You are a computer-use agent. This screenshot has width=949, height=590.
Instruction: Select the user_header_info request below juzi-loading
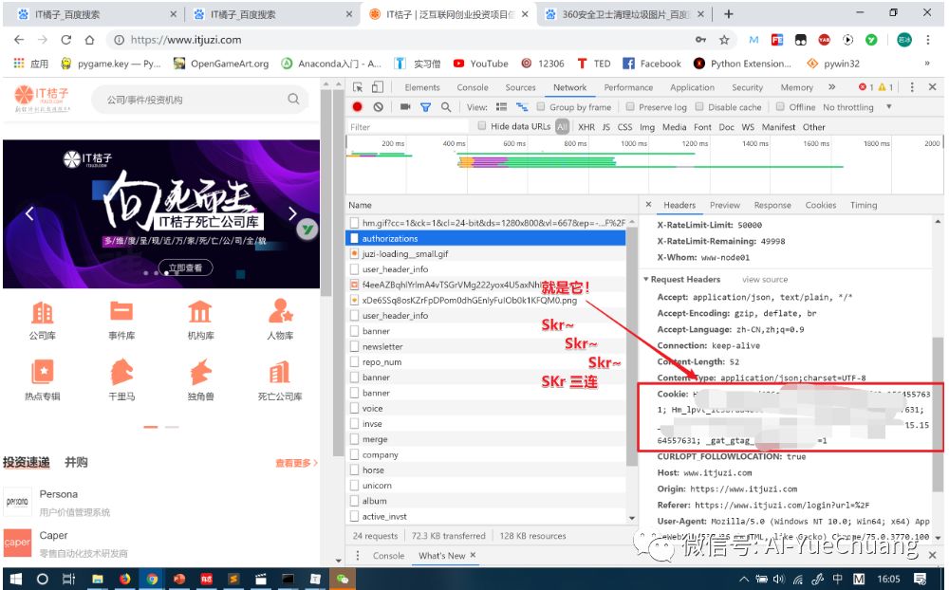[x=486, y=269]
